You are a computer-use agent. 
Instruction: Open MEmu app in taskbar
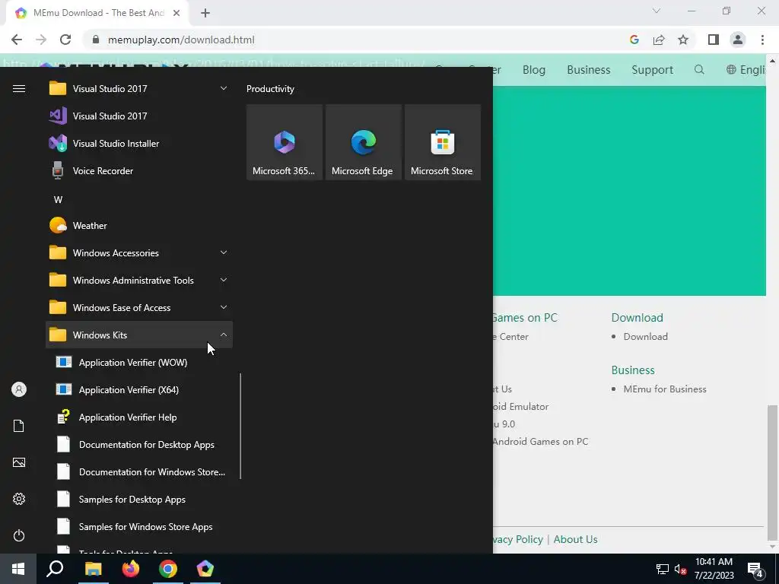click(205, 569)
